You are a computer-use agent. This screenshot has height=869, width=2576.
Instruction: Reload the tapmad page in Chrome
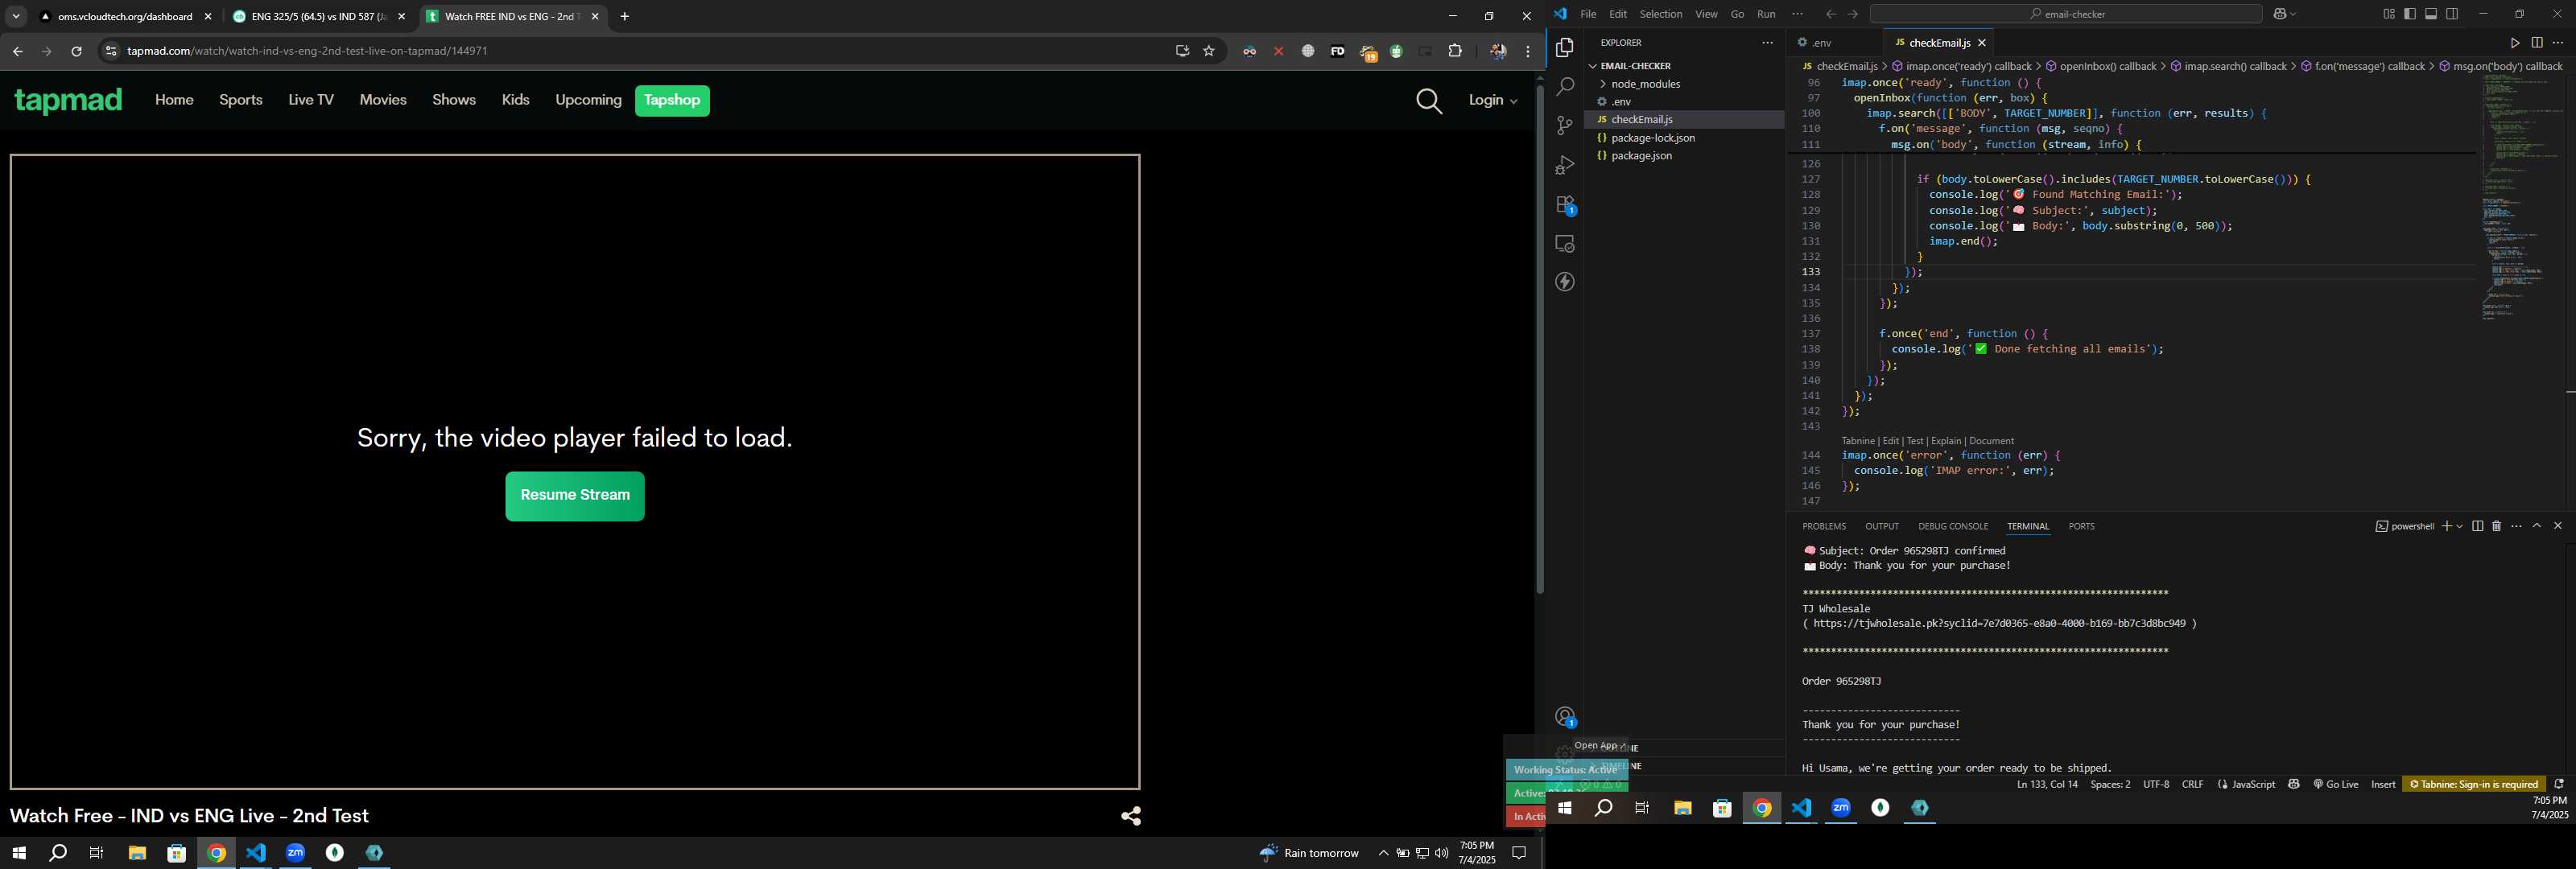click(76, 51)
